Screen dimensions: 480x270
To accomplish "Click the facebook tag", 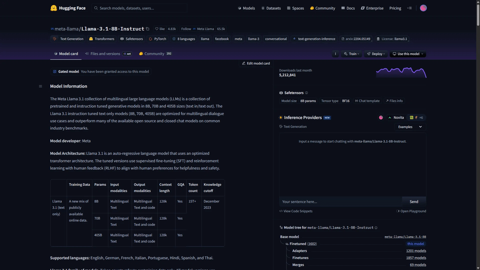I will [x=222, y=39].
